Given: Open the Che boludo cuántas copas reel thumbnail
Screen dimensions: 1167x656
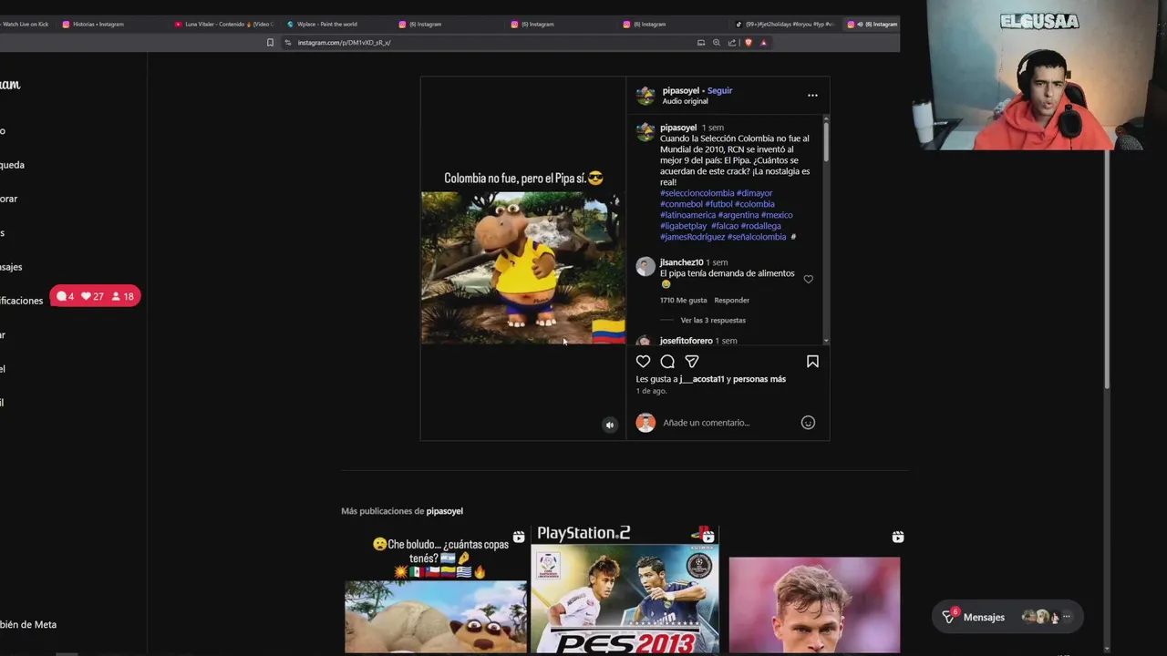Looking at the screenshot, I should click(436, 590).
